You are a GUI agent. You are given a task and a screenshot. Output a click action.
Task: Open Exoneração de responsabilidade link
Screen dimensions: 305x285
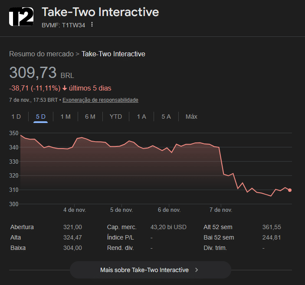[x=100, y=100]
